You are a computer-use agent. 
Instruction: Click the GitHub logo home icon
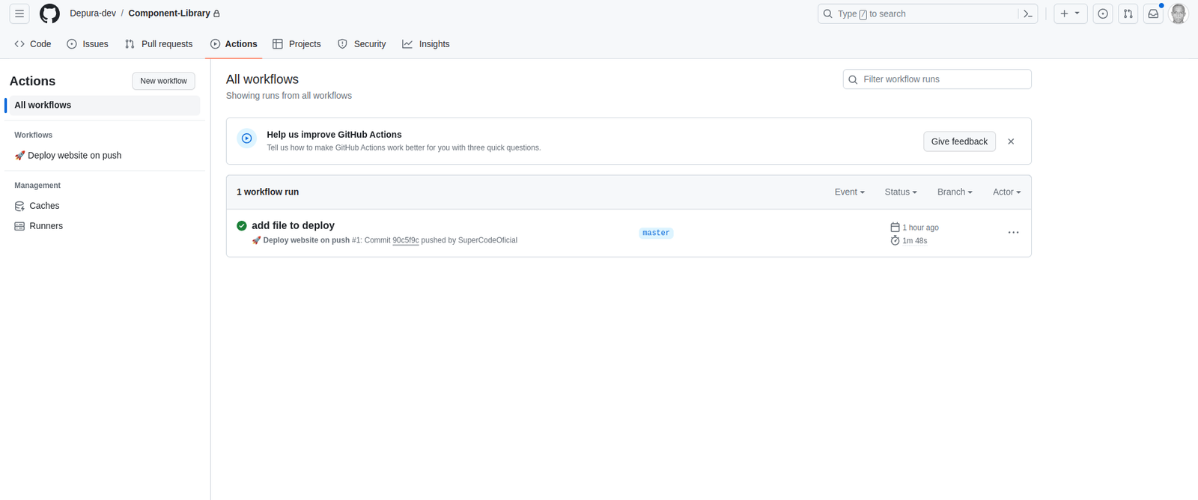pyautogui.click(x=49, y=13)
